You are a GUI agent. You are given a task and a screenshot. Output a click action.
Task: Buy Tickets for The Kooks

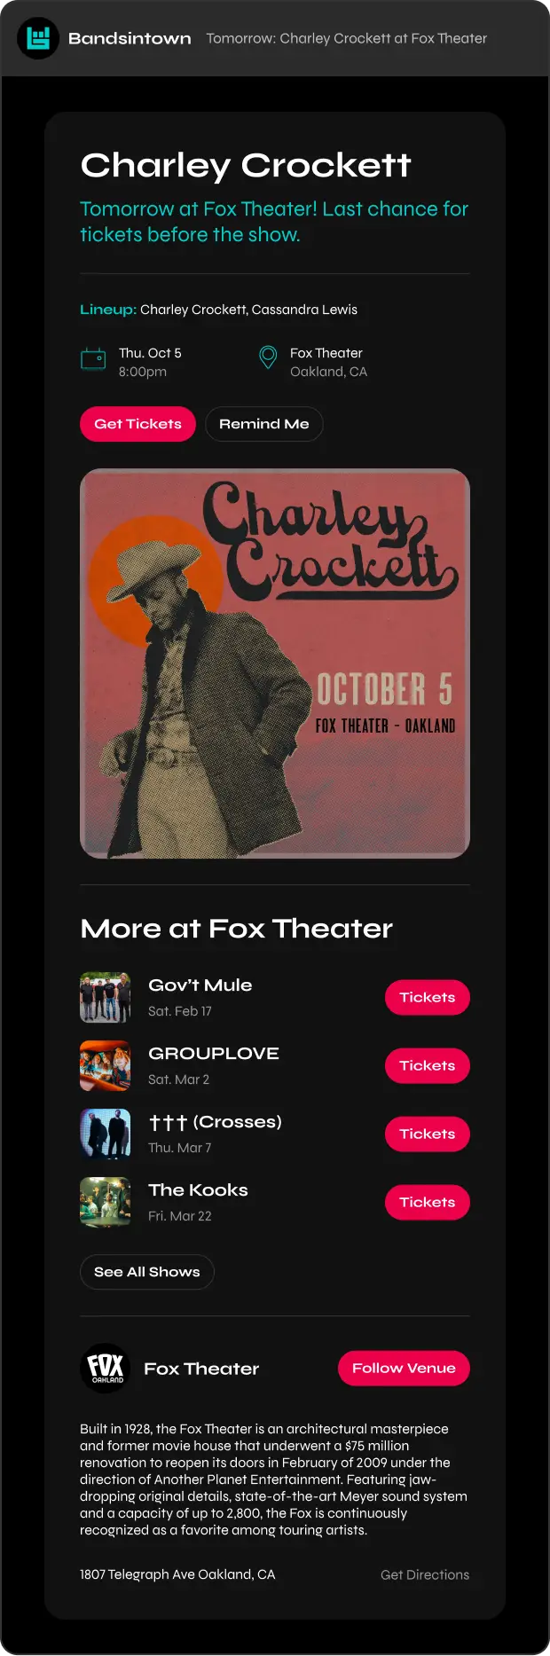(x=428, y=1202)
